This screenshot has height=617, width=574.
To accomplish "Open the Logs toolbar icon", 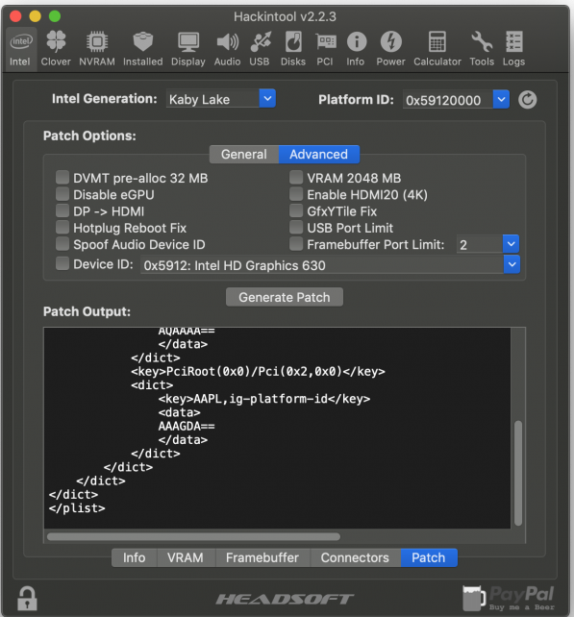I will click(x=513, y=49).
